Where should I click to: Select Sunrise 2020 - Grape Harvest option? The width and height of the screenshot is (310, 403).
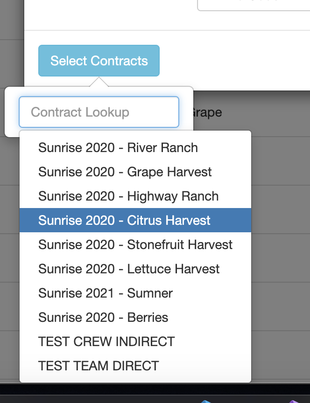pyautogui.click(x=125, y=172)
